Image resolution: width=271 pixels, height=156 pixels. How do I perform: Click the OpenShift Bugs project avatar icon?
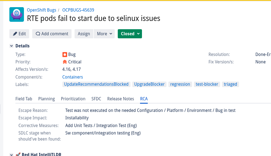coord(17,15)
